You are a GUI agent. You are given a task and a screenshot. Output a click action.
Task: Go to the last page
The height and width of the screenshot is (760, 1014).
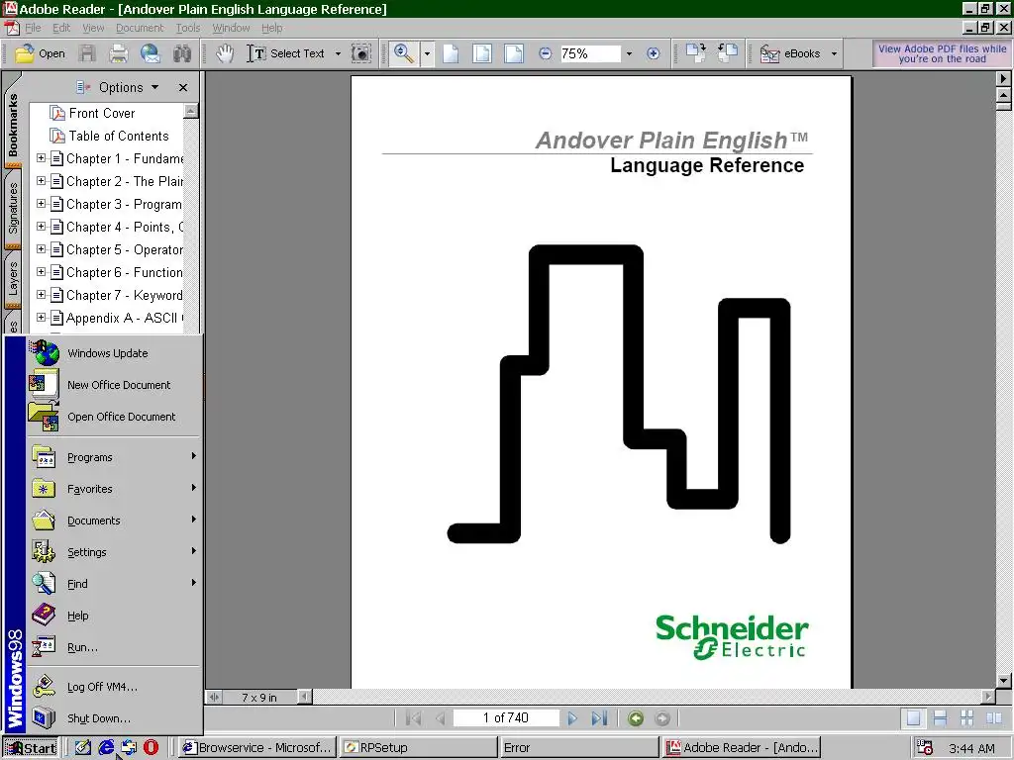pyautogui.click(x=599, y=718)
